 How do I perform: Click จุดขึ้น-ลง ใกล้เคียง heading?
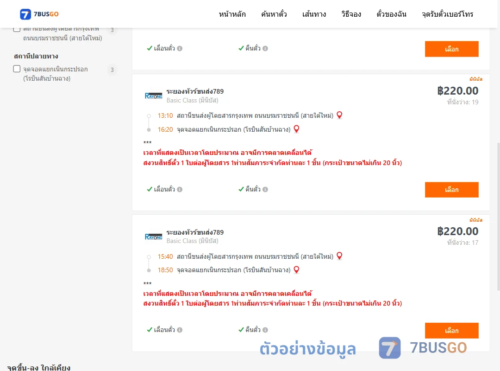[38, 367]
